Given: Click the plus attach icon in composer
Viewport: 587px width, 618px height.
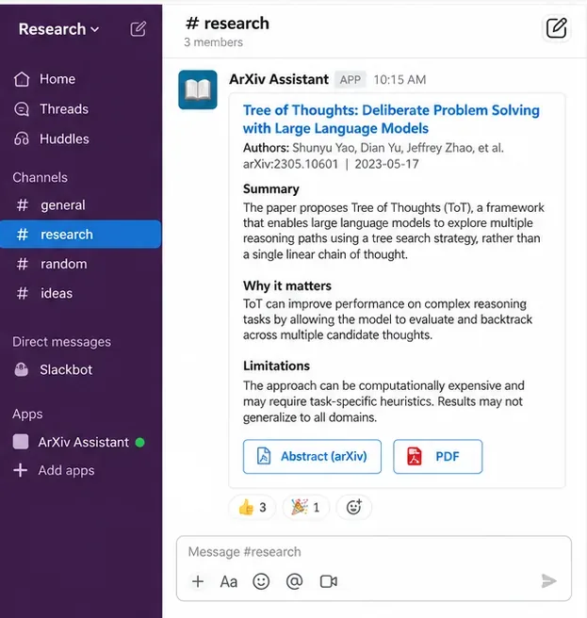Looking at the screenshot, I should (198, 581).
